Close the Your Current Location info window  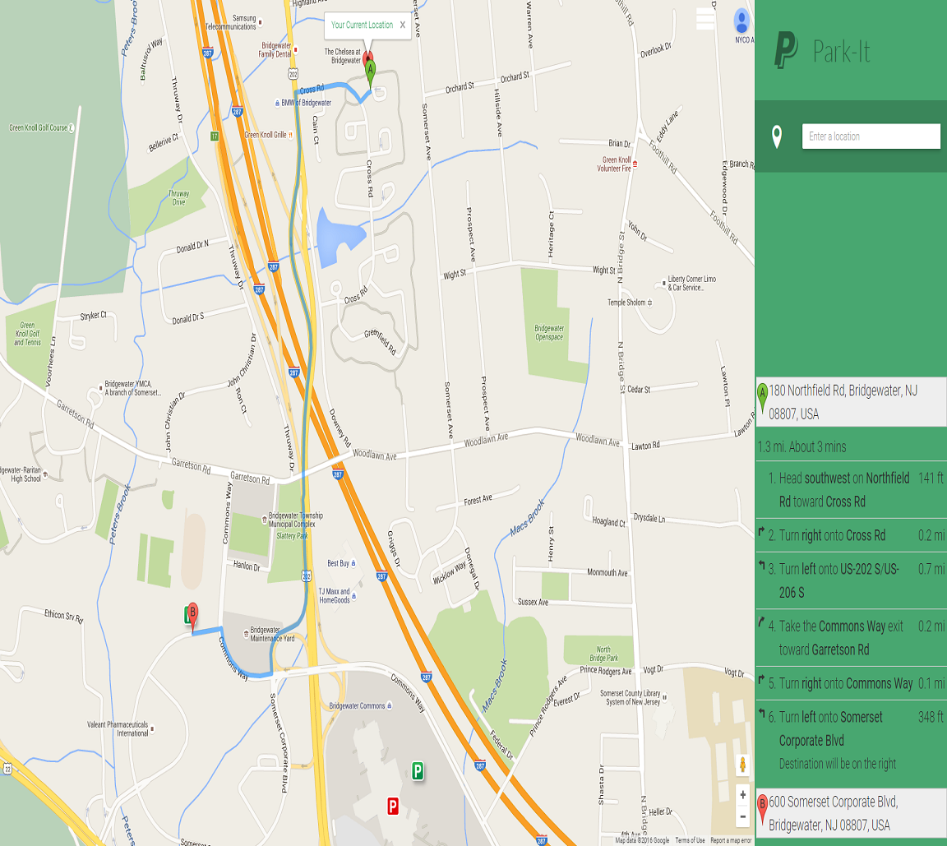point(402,25)
